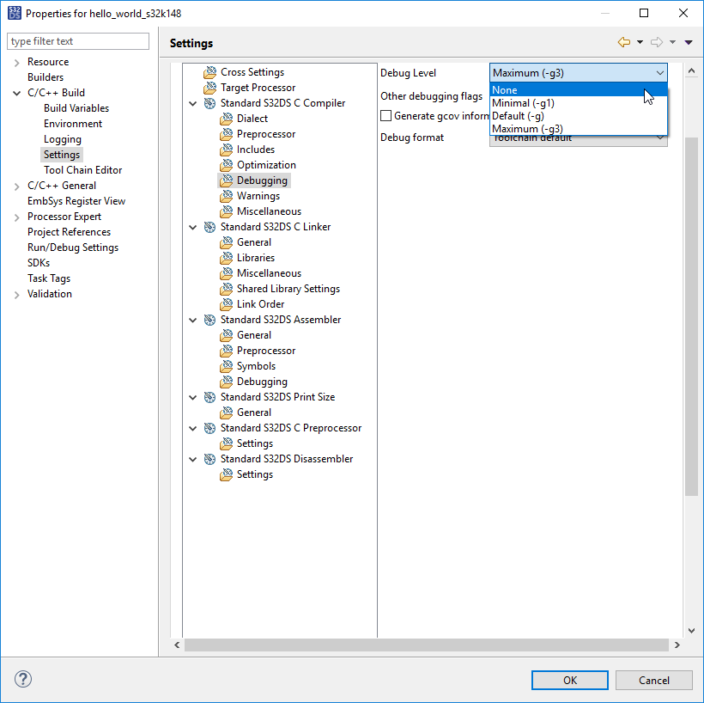The width and height of the screenshot is (704, 703).
Task: Open EmbSys Register View page
Action: (76, 201)
